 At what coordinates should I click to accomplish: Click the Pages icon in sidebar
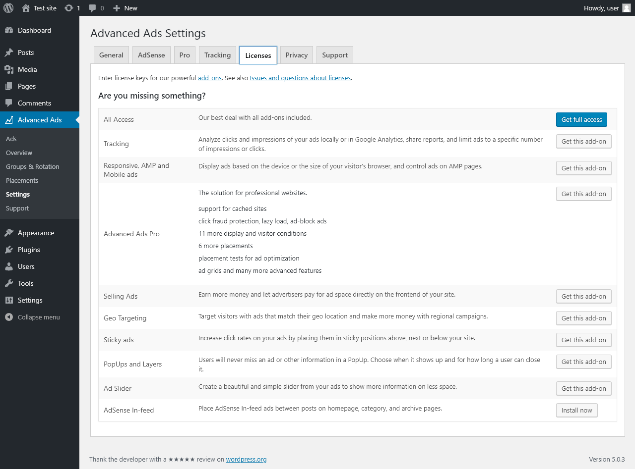[x=9, y=86]
